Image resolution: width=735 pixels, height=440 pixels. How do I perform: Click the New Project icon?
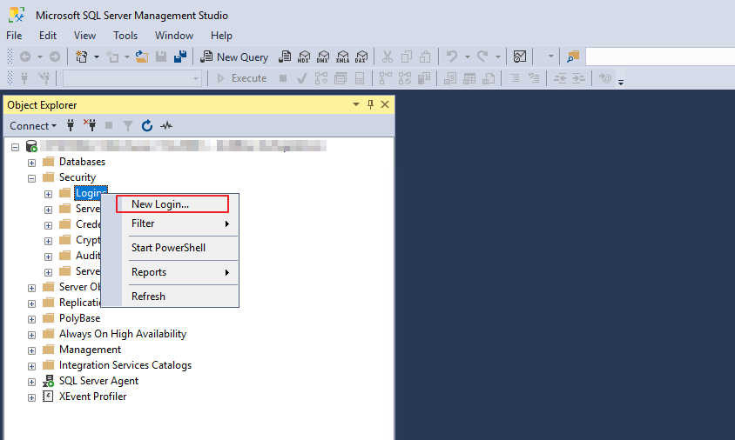pyautogui.click(x=82, y=57)
